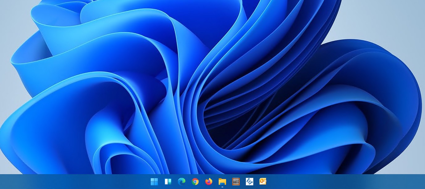
Task: Launch Outlook from the taskbar
Action: (263, 182)
